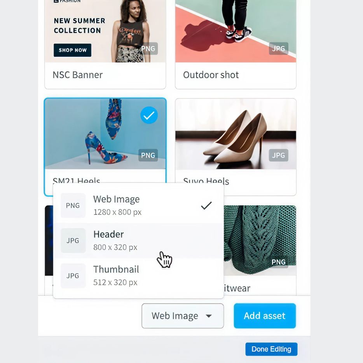
Task: Open the Web Image format dropdown
Action: (x=183, y=316)
